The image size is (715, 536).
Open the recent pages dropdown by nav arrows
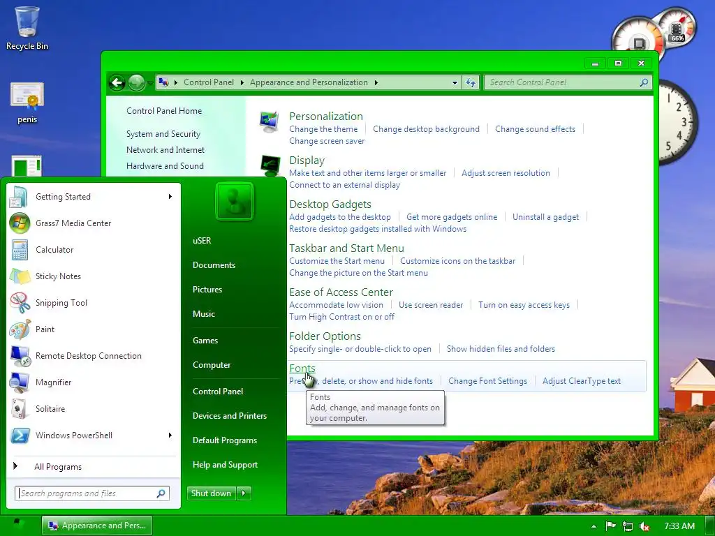click(x=151, y=83)
